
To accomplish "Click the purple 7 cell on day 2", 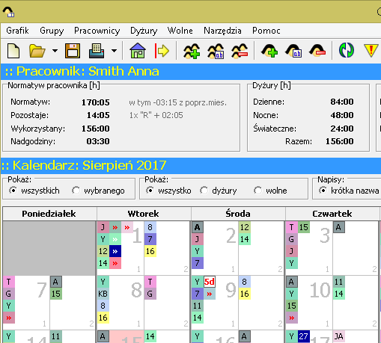I will coord(198,263).
